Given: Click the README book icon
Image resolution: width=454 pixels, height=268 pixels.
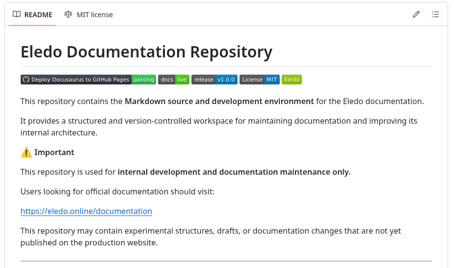Looking at the screenshot, I should (17, 14).
